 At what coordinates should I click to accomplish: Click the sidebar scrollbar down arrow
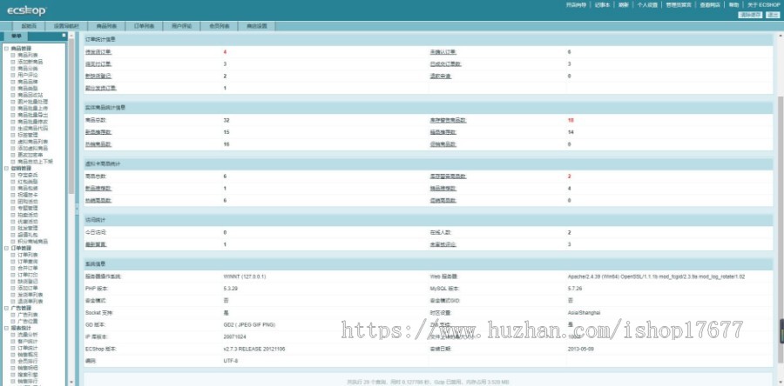pyautogui.click(x=71, y=383)
